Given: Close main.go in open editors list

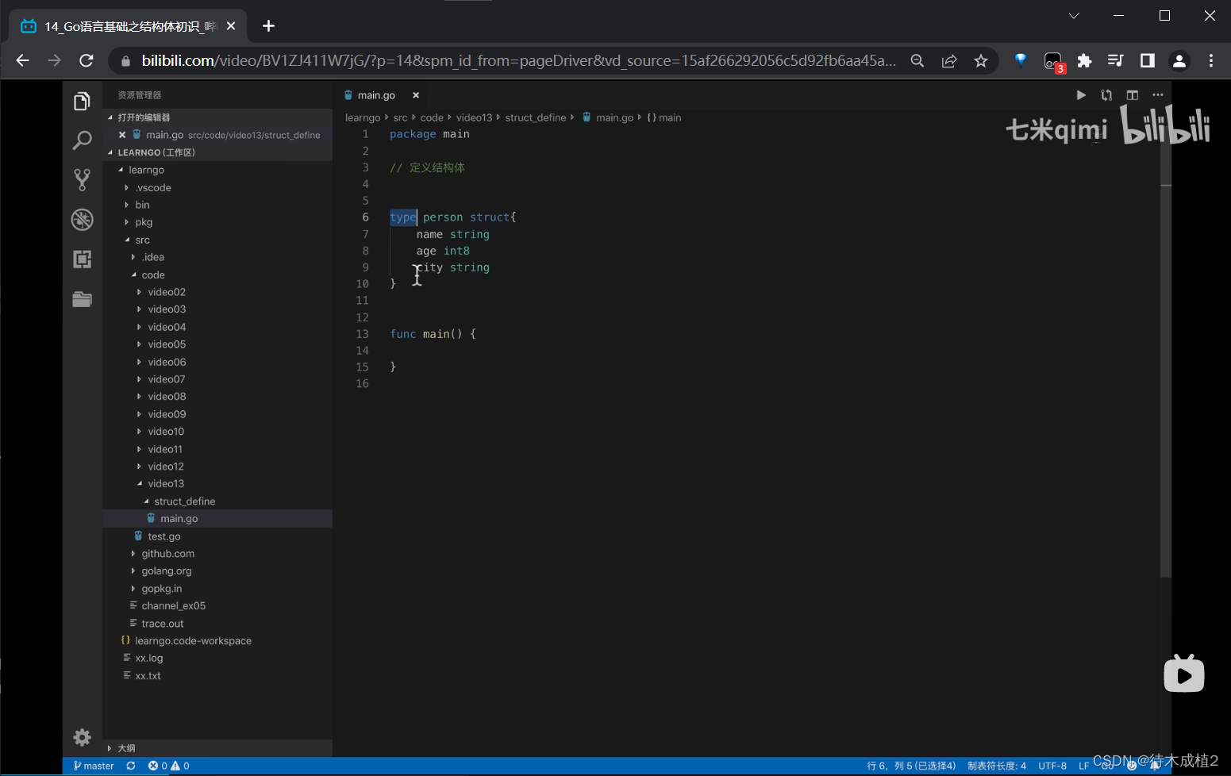Looking at the screenshot, I should click(122, 135).
